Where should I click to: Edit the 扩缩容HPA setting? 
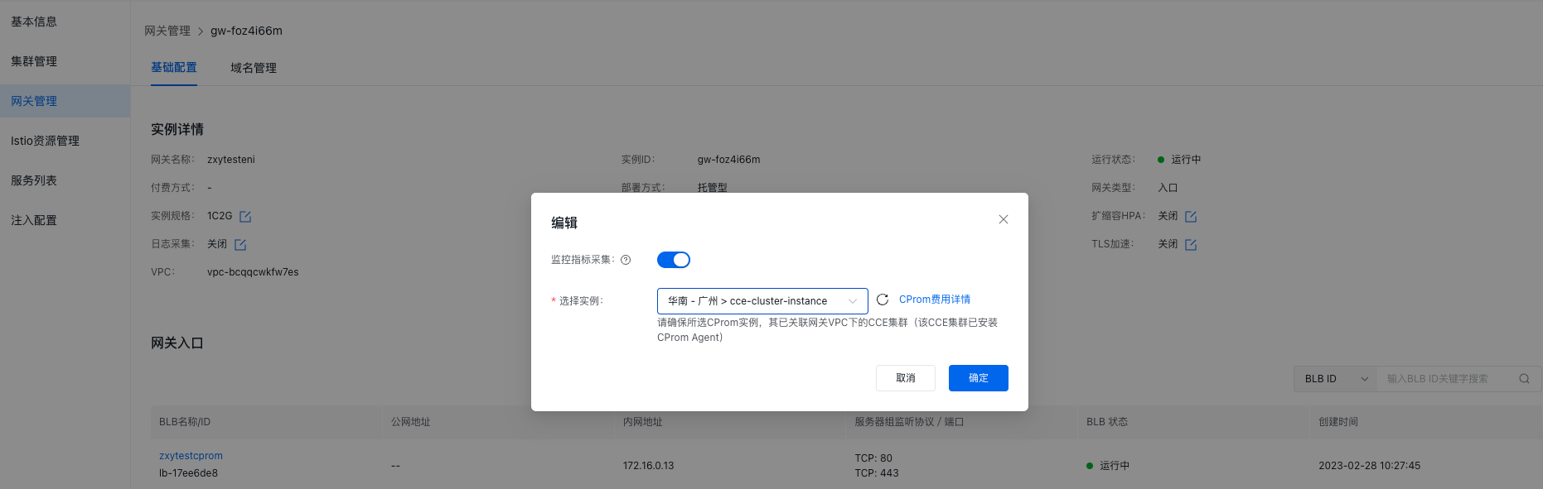click(x=1191, y=217)
